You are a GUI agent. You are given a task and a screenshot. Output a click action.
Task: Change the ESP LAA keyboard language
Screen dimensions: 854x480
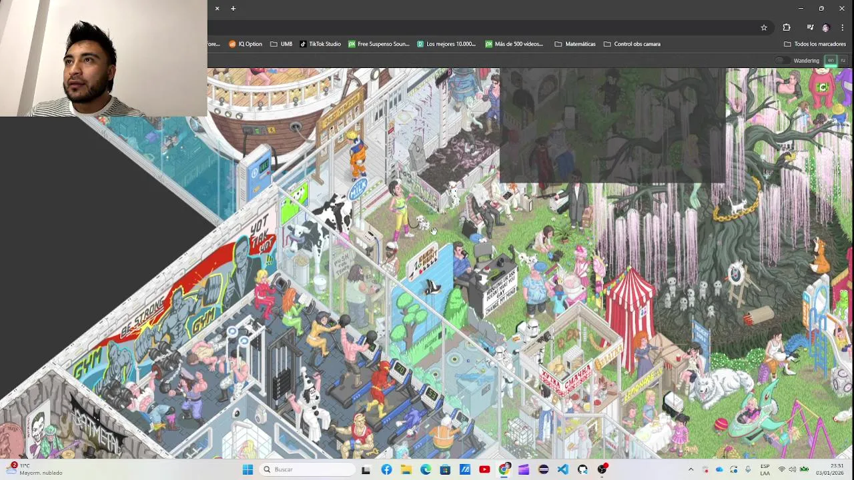[765, 469]
